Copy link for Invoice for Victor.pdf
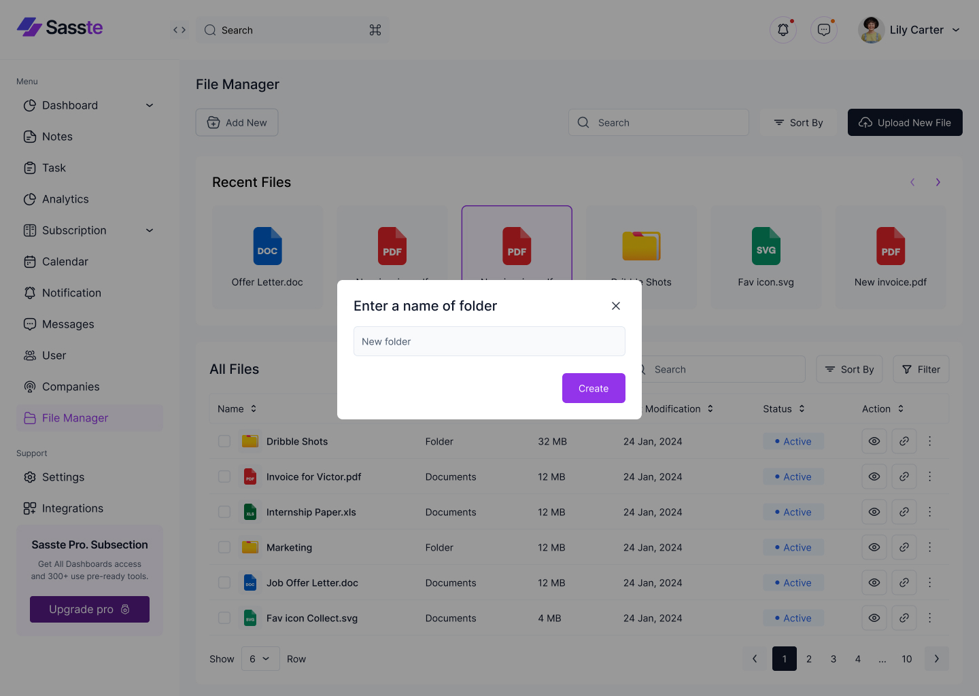The image size is (979, 696). (x=904, y=476)
